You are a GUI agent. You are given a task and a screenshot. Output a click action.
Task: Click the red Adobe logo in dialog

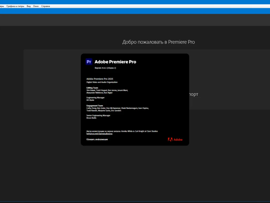point(175,140)
